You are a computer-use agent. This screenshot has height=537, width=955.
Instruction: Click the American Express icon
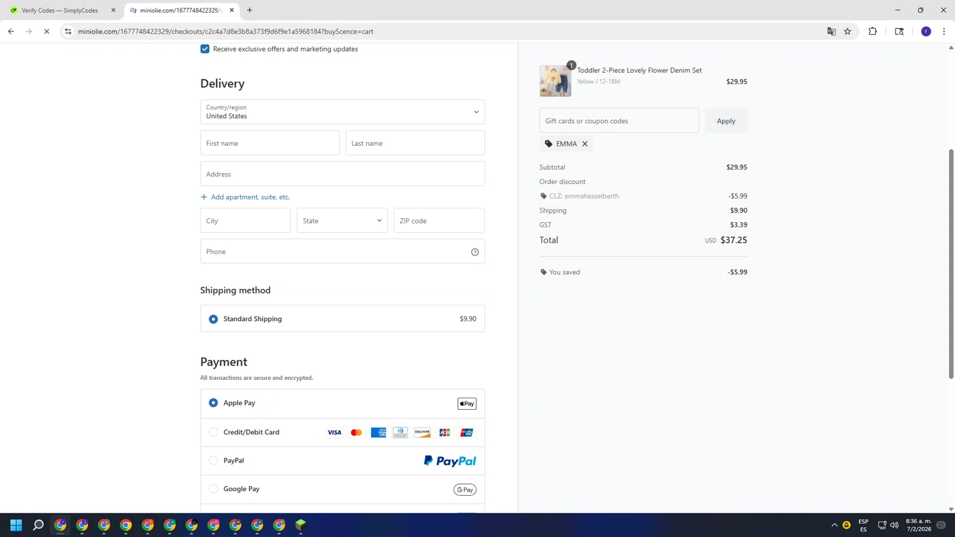point(378,433)
